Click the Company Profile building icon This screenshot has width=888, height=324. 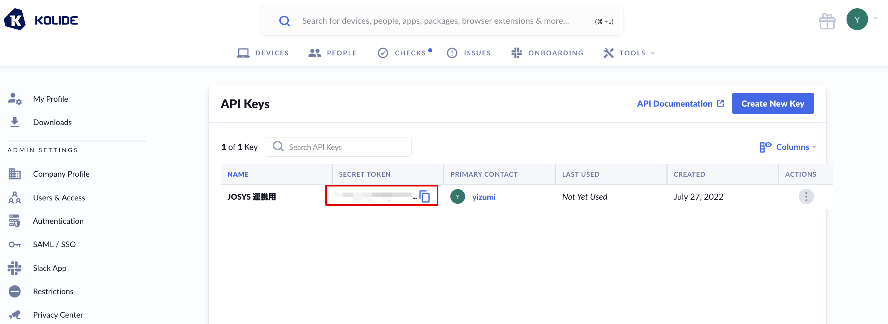[15, 174]
